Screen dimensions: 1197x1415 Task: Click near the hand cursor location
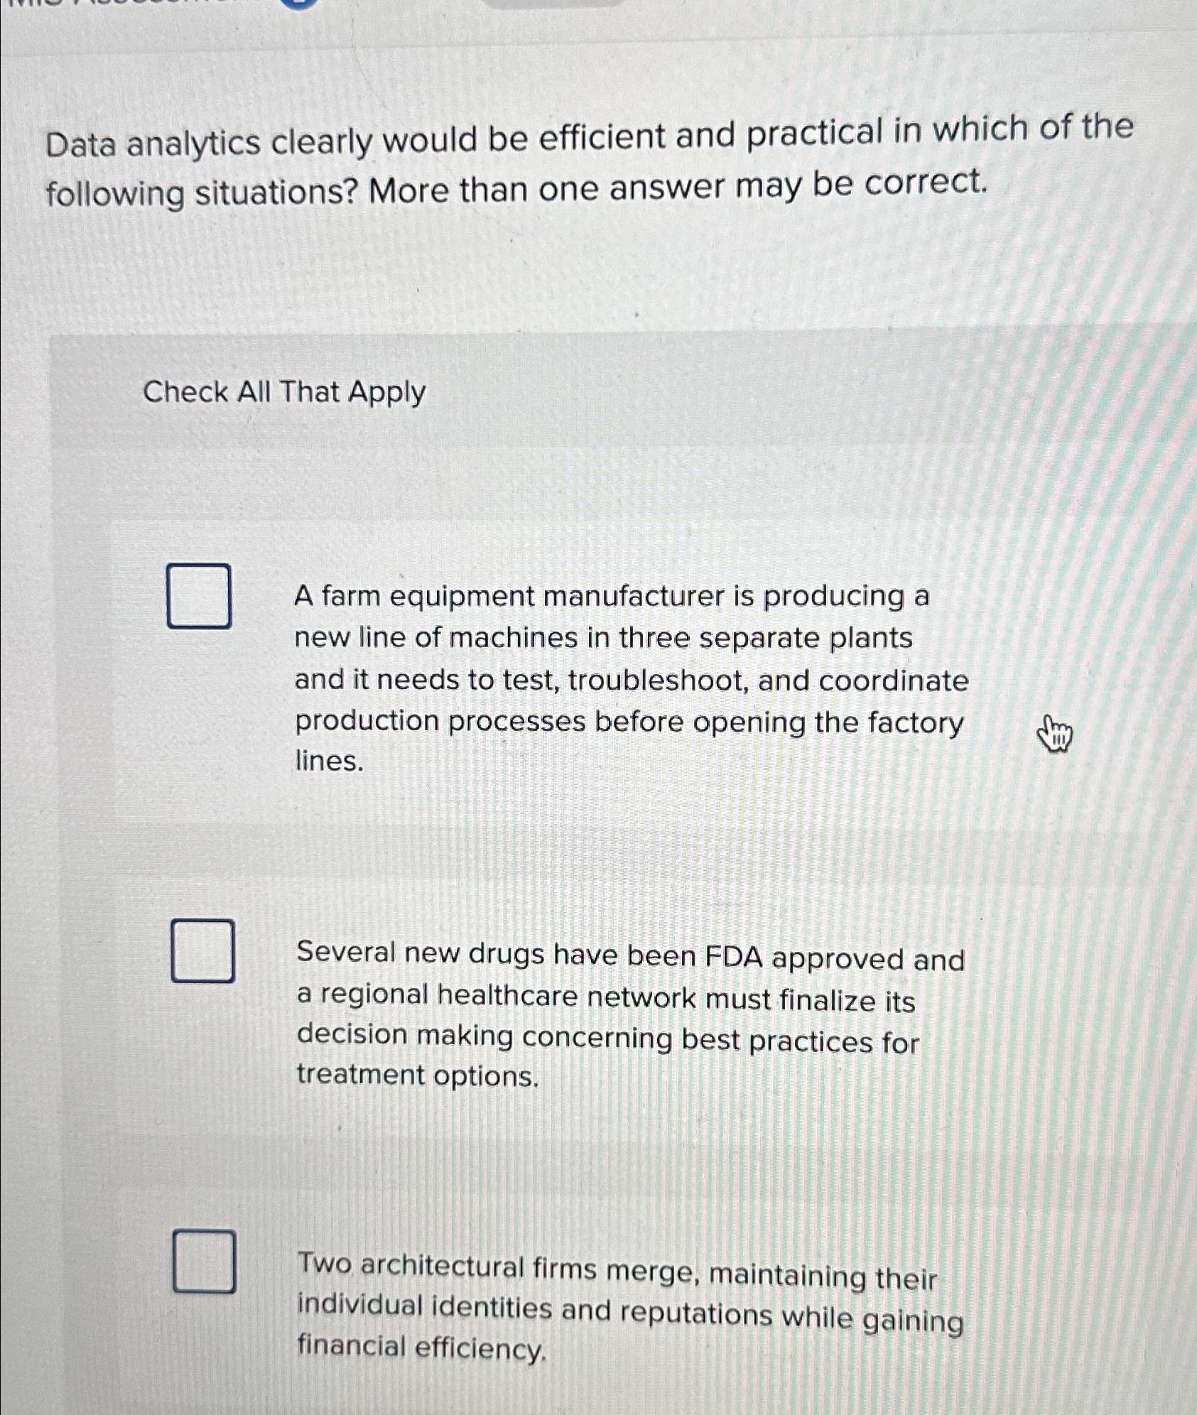pos(1054,732)
